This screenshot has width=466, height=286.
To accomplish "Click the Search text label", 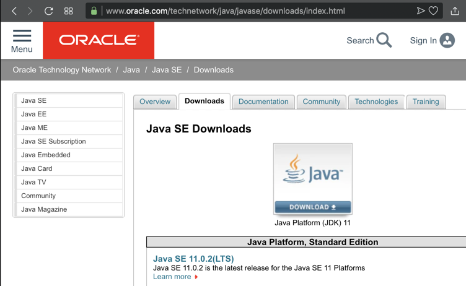I will pyautogui.click(x=360, y=40).
